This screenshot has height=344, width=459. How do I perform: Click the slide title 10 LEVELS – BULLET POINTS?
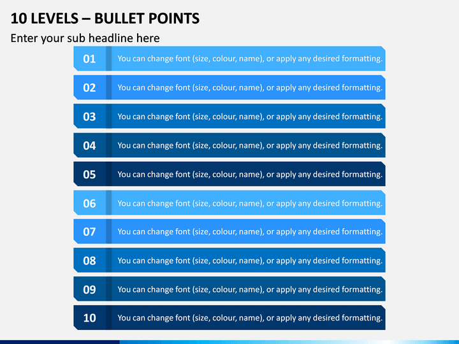pos(105,18)
